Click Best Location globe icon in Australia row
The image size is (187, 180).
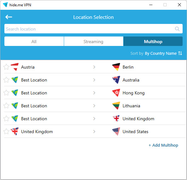pyautogui.click(x=15, y=80)
